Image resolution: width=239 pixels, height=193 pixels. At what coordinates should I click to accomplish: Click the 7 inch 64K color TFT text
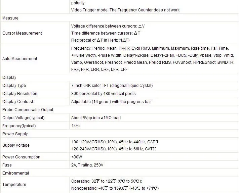[90, 86]
